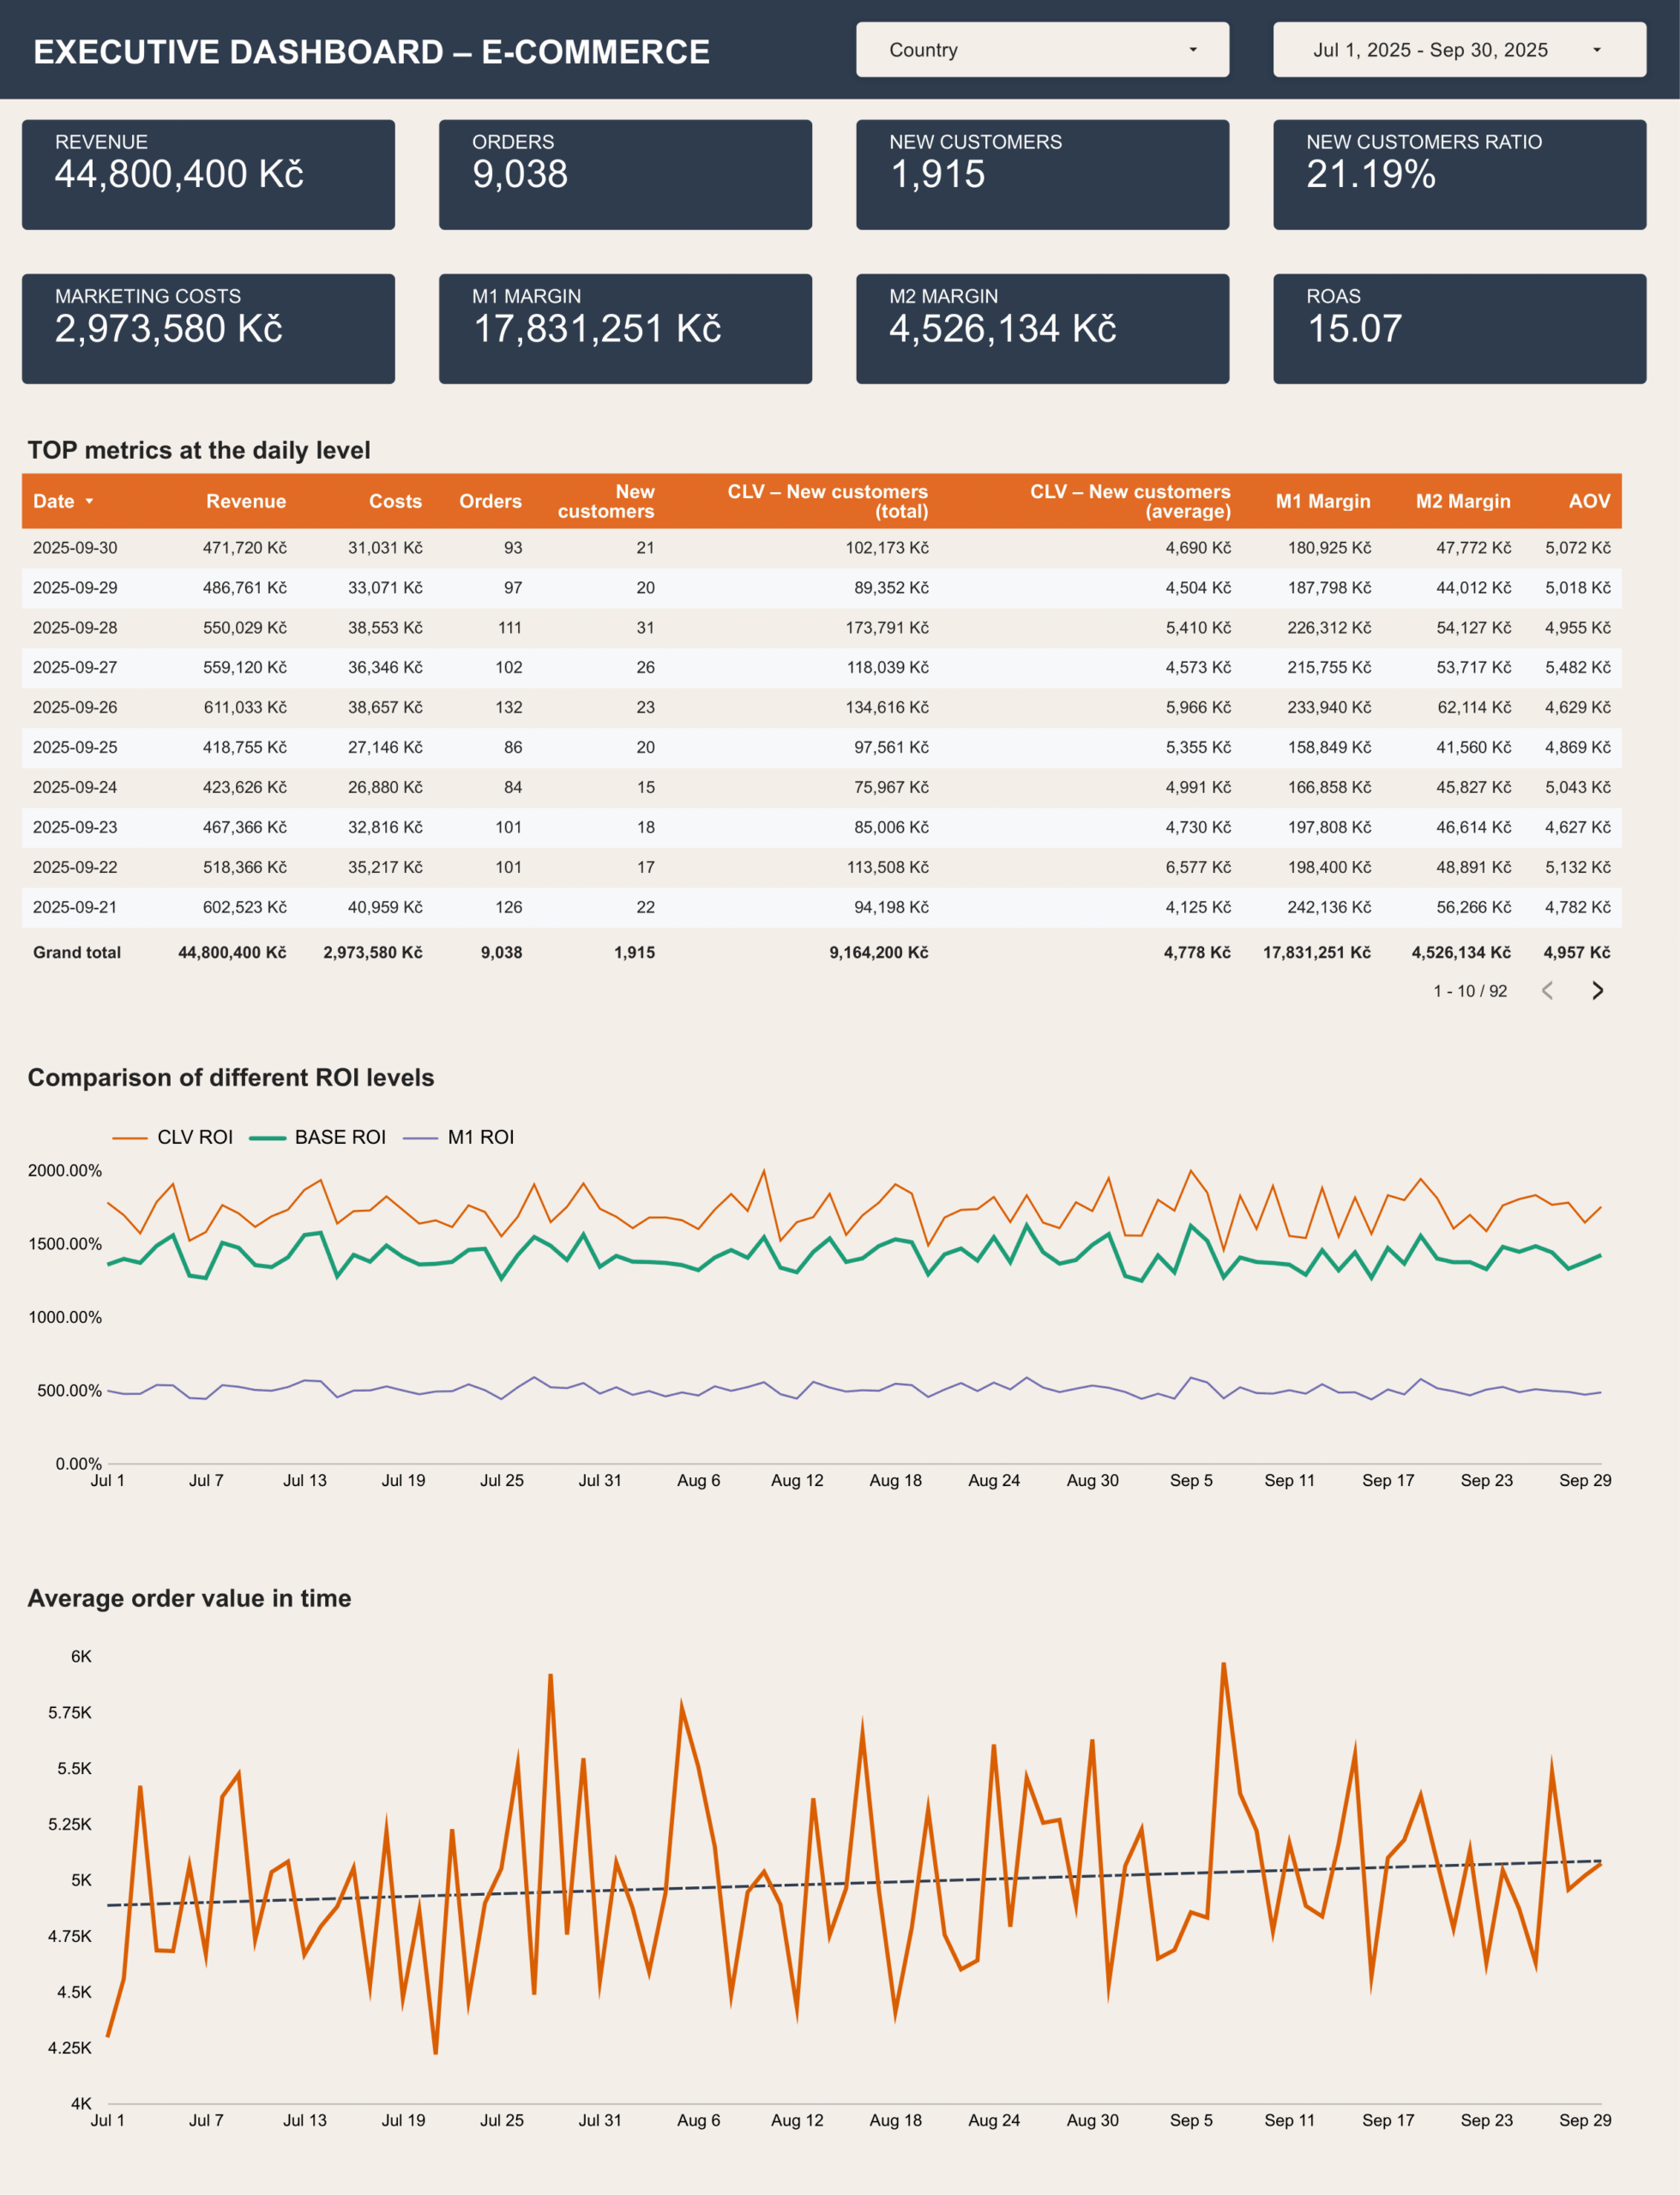Click the Date column sort arrow
The image size is (1680, 2195).
click(89, 501)
